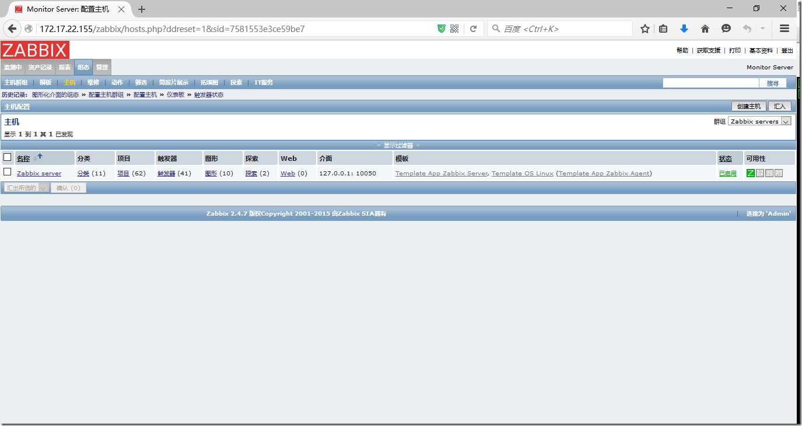This screenshot has height=426, width=802.
Task: Open the 组态 main menu tab
Action: [x=83, y=68]
